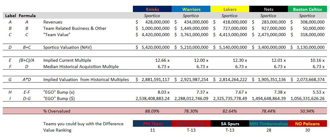Click the 12.66 x multiple cell
Screen dimensions: 330x137
point(162,60)
